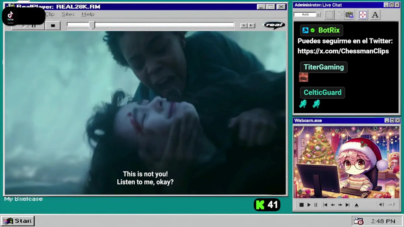Image resolution: width=404 pixels, height=227 pixels.
Task: Click the copy documents icon in Live Chat
Action: coord(339,15)
